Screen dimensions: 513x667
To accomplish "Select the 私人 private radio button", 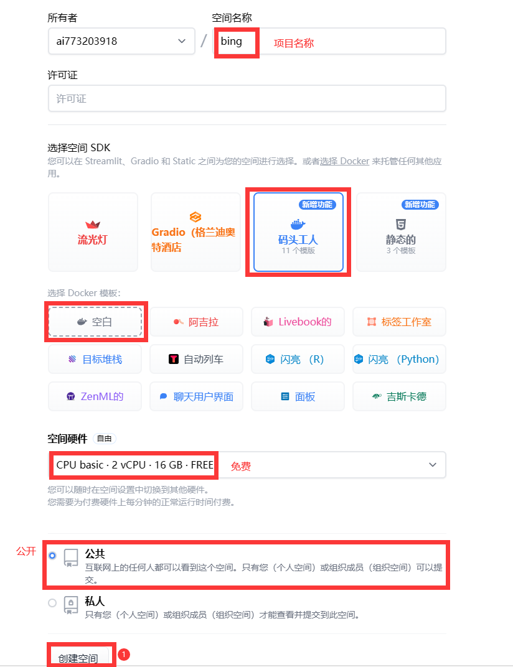I will point(52,603).
